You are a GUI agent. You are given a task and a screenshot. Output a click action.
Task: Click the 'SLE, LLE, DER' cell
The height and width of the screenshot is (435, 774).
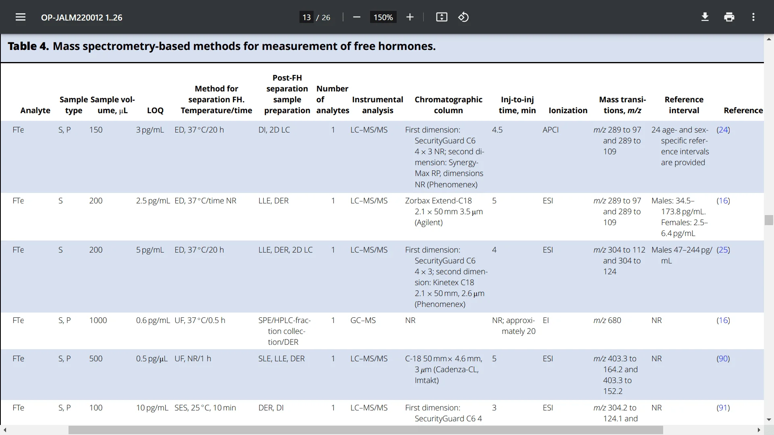point(281,358)
